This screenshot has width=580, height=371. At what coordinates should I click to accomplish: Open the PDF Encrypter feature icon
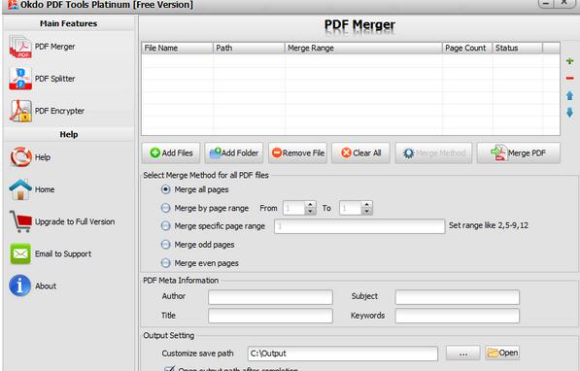[20, 111]
